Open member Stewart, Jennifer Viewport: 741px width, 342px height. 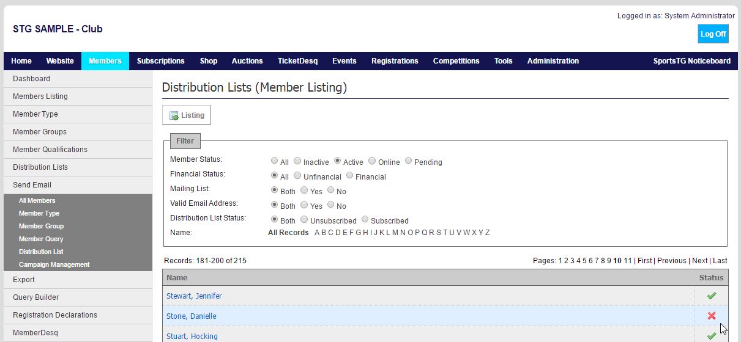coord(194,296)
